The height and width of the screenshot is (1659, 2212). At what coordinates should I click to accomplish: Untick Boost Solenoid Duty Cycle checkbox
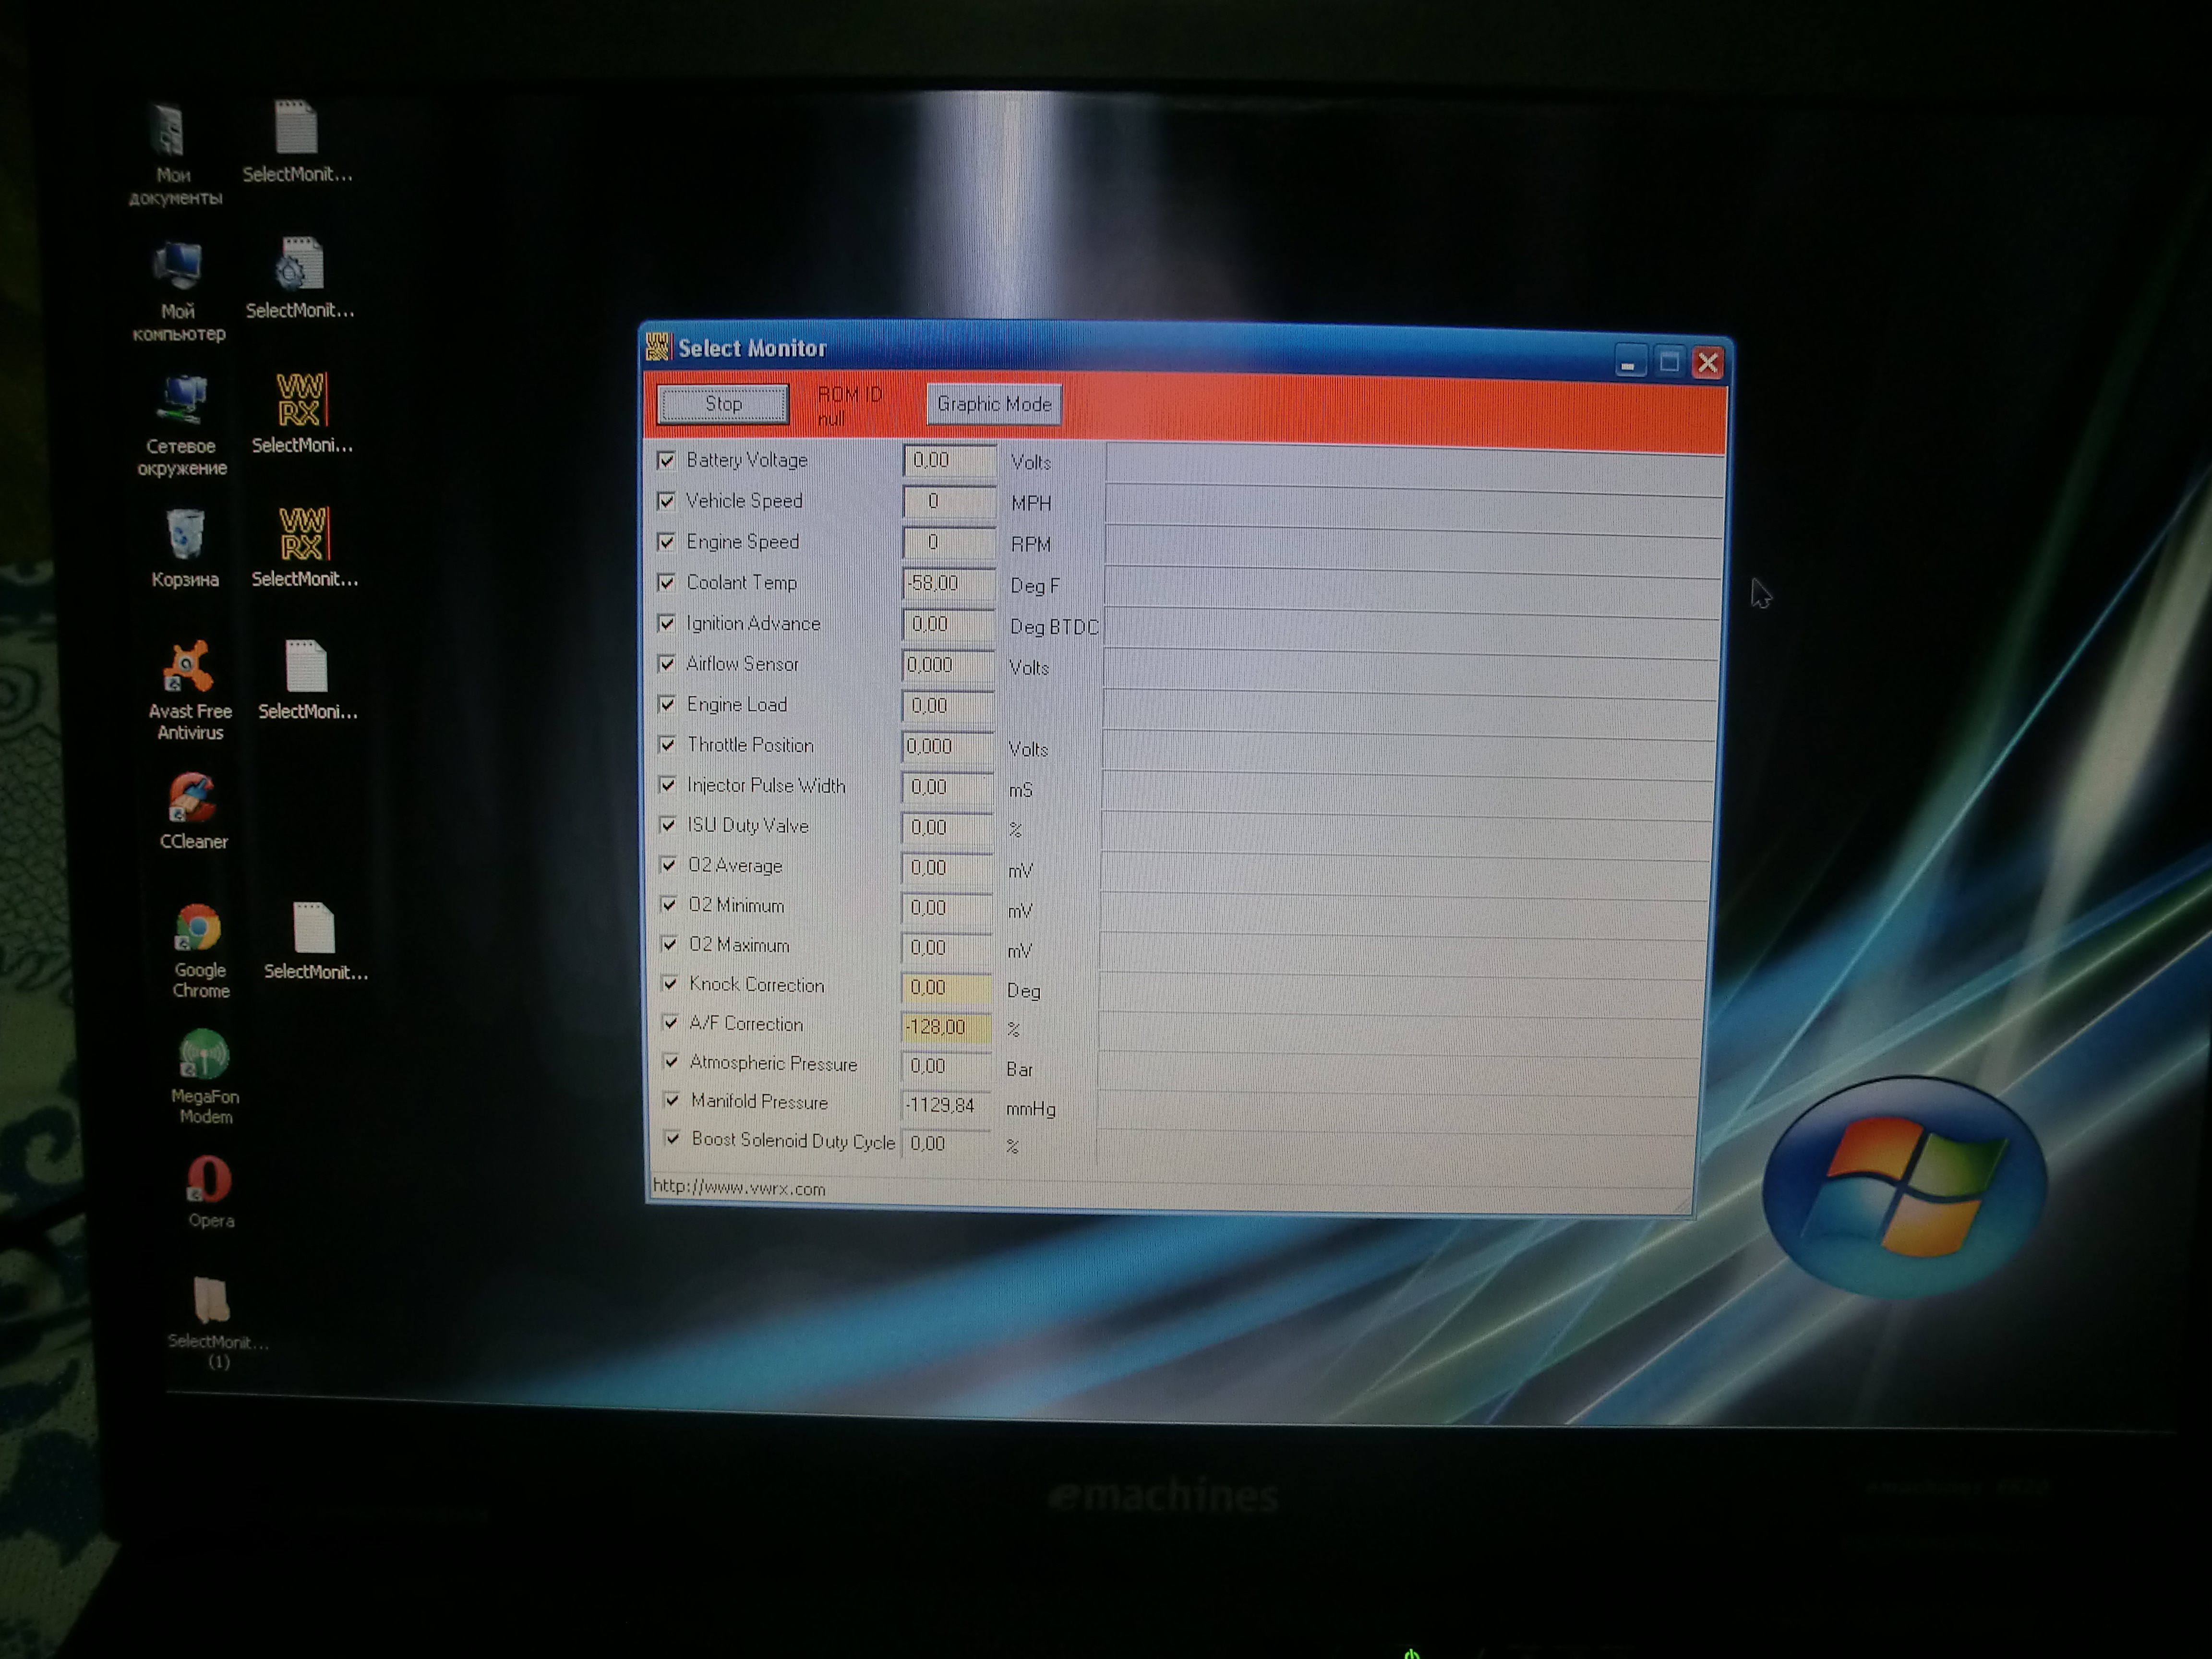click(672, 1139)
